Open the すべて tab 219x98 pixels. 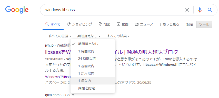click(53, 24)
